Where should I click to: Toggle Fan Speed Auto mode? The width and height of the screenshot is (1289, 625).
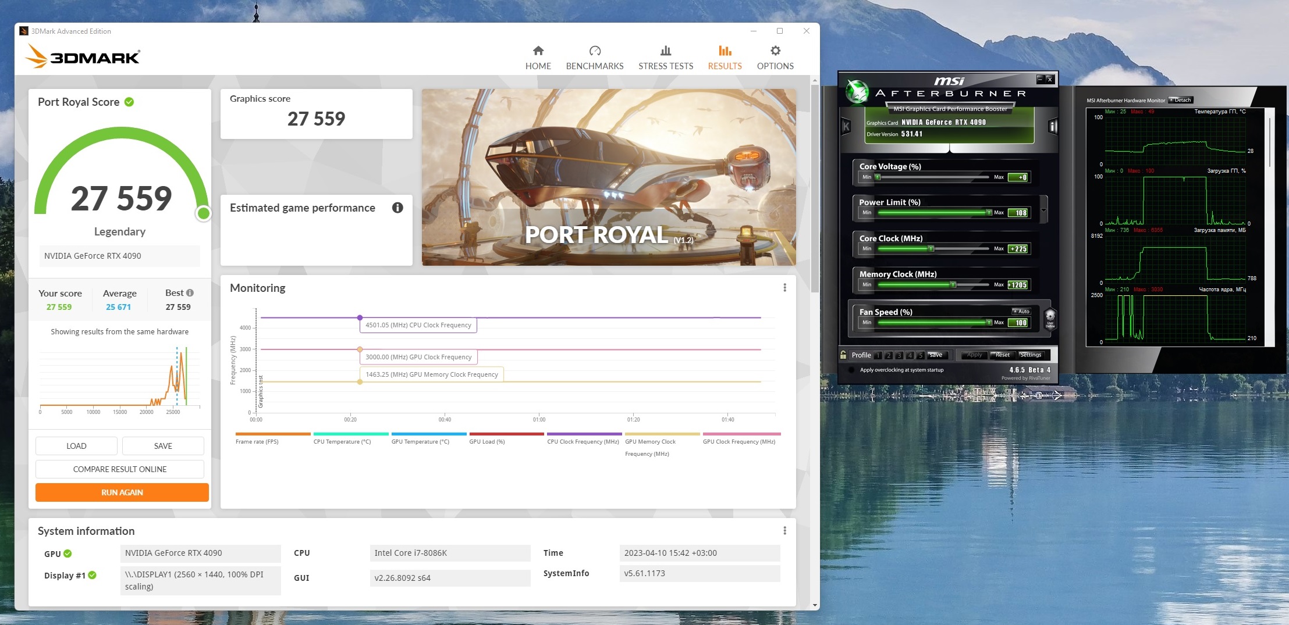(1021, 312)
